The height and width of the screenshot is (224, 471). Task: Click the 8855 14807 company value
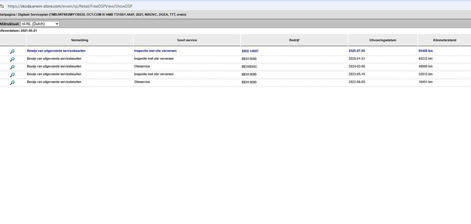point(250,51)
